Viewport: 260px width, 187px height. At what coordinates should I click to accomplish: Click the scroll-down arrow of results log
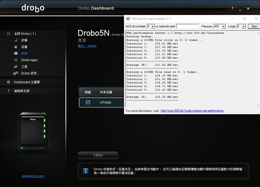coord(258,105)
